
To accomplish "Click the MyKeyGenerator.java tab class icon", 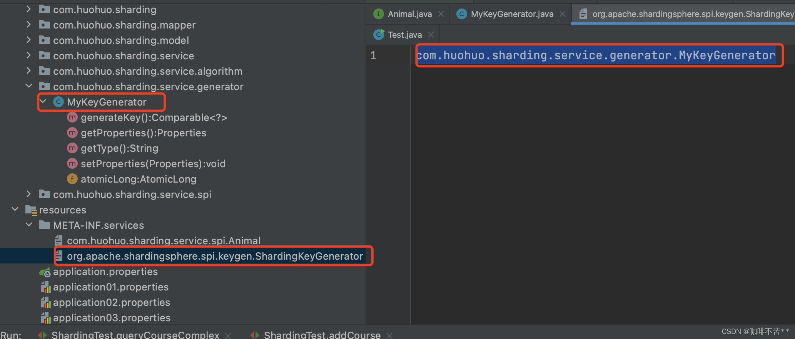I will tap(461, 14).
